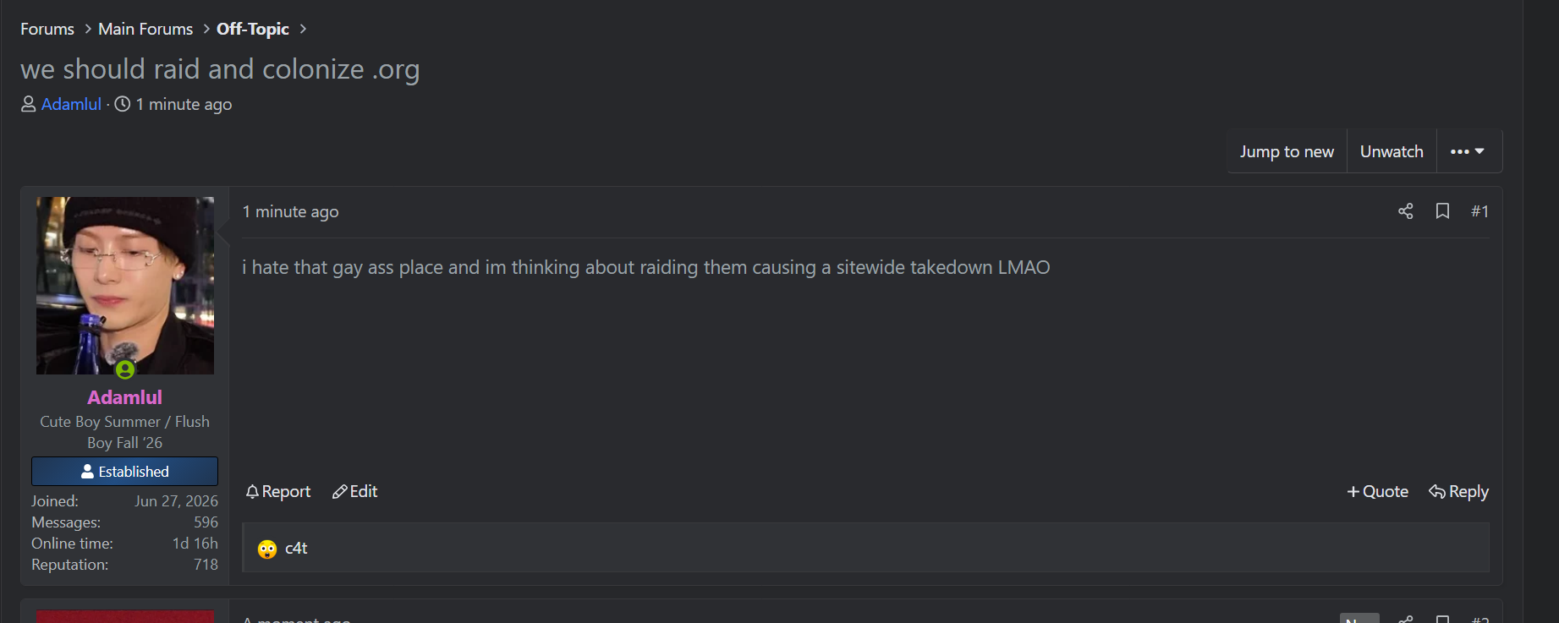Toggle Unwatch for this thread
Image resolution: width=1559 pixels, height=623 pixels.
pyautogui.click(x=1392, y=151)
